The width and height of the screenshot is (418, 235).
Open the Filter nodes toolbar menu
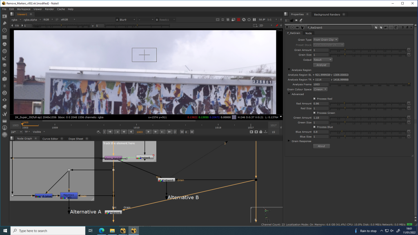(4, 51)
